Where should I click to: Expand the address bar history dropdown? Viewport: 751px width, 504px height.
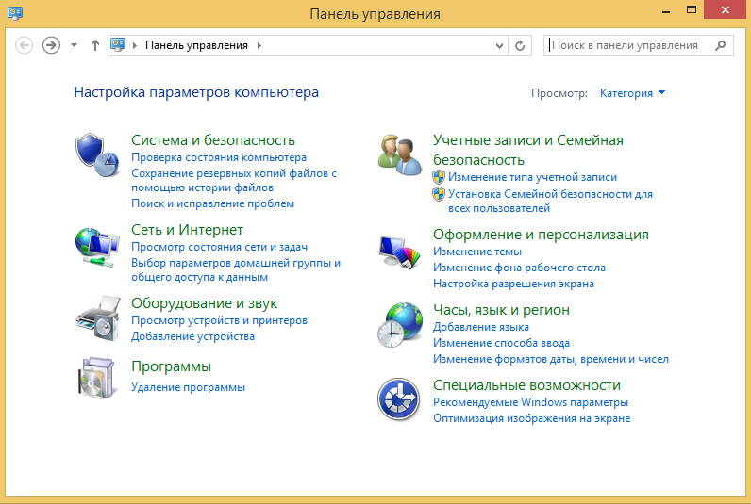499,46
